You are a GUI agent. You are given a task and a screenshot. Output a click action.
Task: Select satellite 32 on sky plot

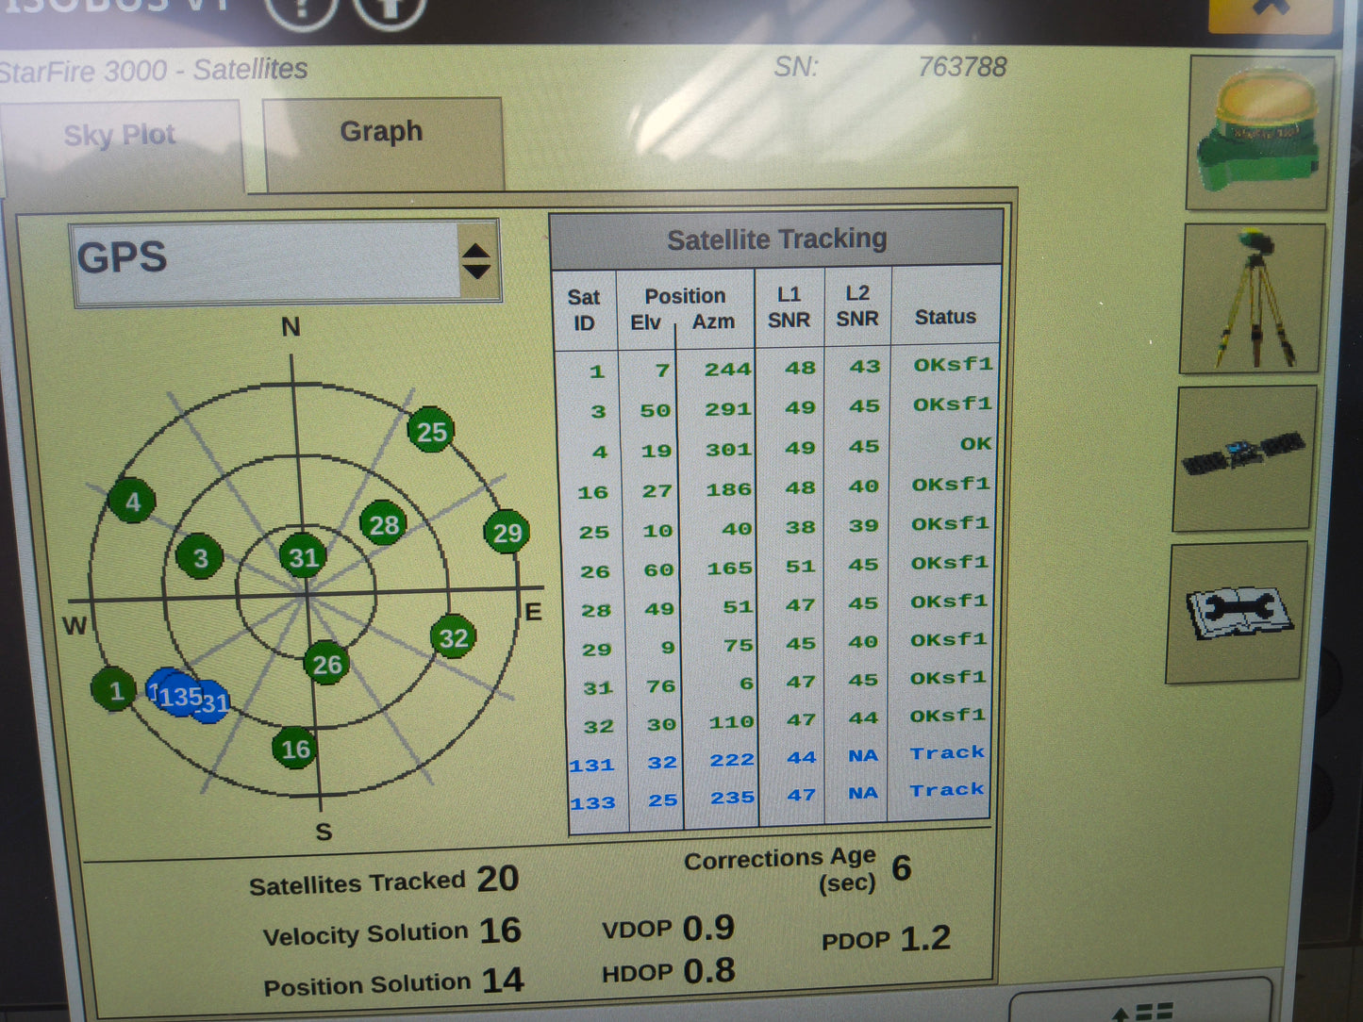coord(454,638)
